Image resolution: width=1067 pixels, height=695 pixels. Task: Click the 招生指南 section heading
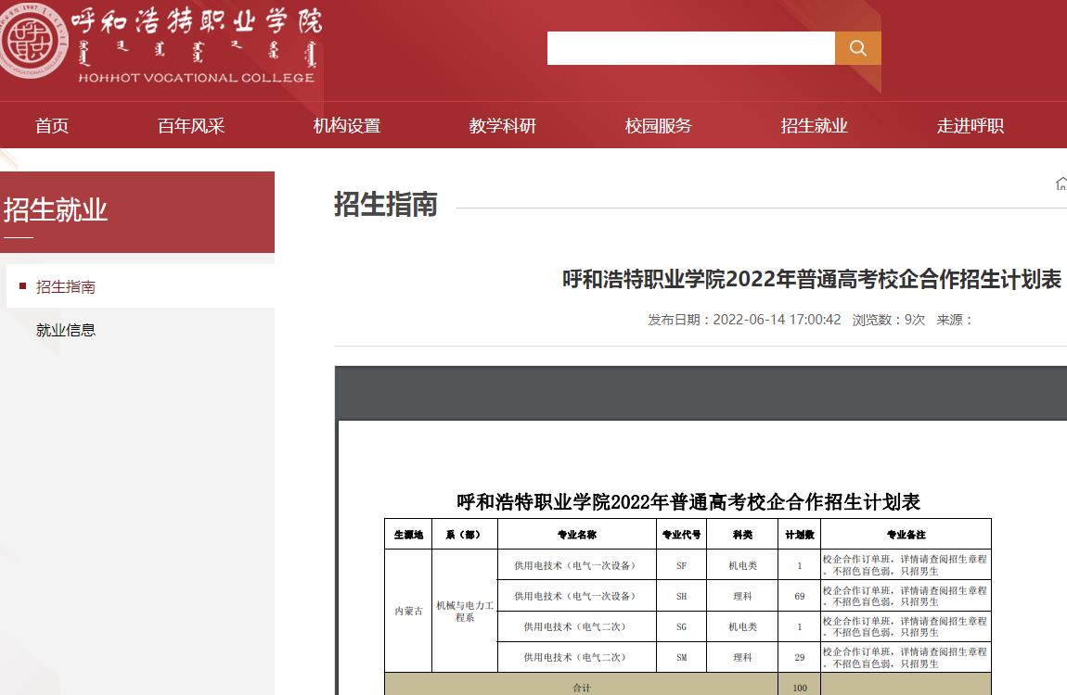386,205
